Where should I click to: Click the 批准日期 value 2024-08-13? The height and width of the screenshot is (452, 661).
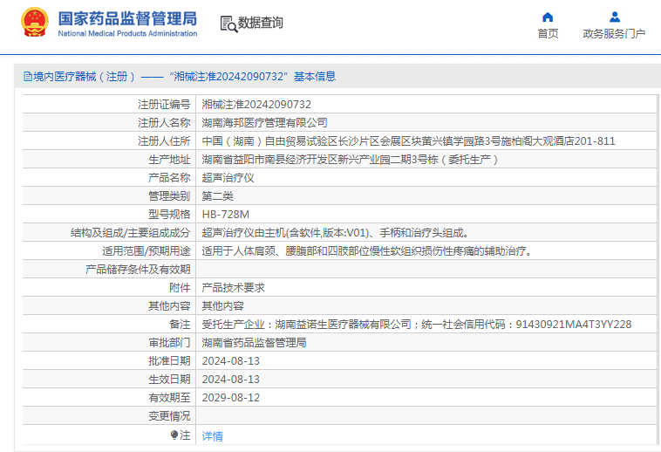pos(230,361)
